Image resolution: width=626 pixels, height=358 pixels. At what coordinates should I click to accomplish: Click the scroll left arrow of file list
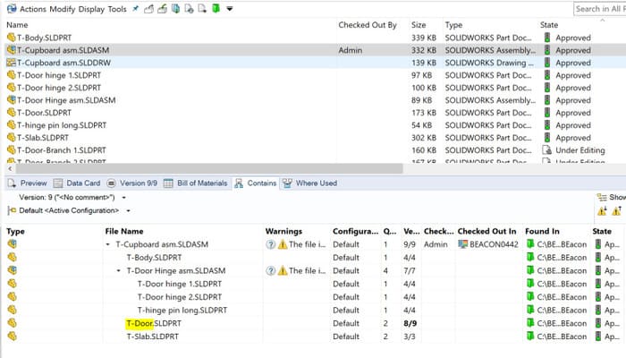[x=10, y=168]
